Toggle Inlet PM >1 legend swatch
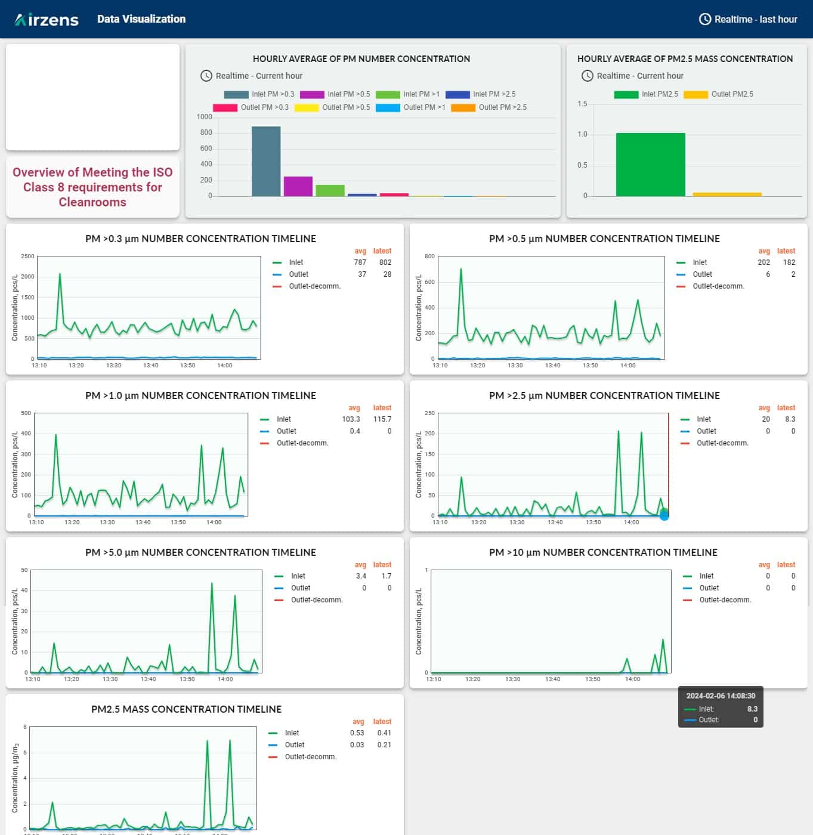Image resolution: width=813 pixels, height=835 pixels. 388,94
